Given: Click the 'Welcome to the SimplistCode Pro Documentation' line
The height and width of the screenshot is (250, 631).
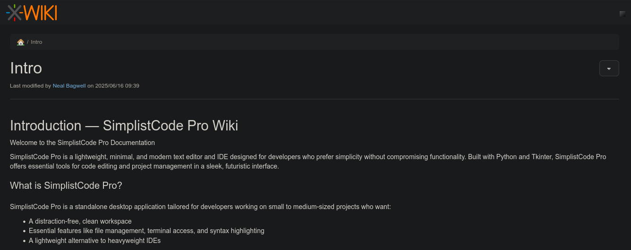Looking at the screenshot, I should (82, 142).
